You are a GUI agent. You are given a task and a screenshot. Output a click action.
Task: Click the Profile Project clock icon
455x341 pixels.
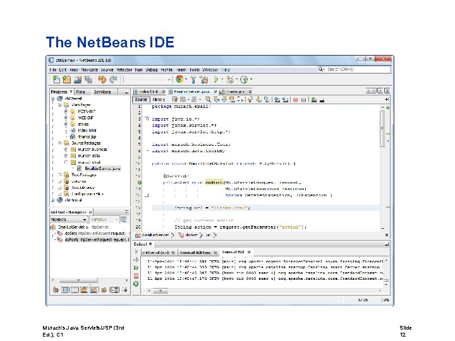pos(244,79)
